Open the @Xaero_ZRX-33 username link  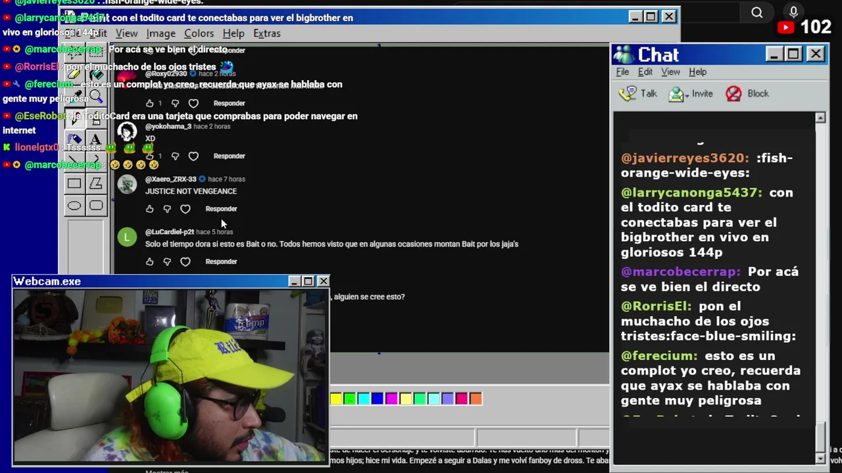pyautogui.click(x=170, y=179)
